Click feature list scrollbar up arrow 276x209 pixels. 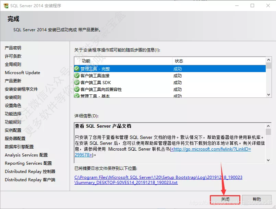coord(268,60)
